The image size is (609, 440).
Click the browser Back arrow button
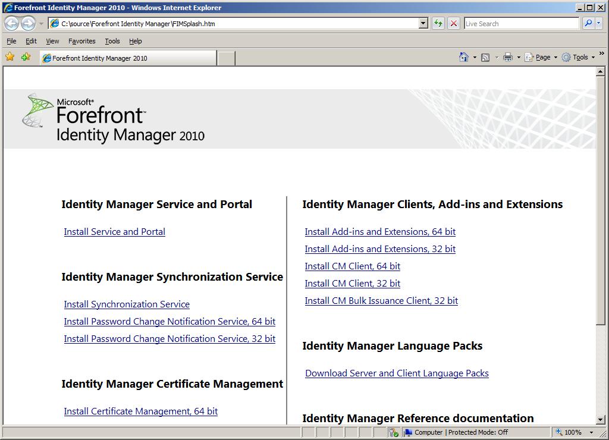point(12,23)
